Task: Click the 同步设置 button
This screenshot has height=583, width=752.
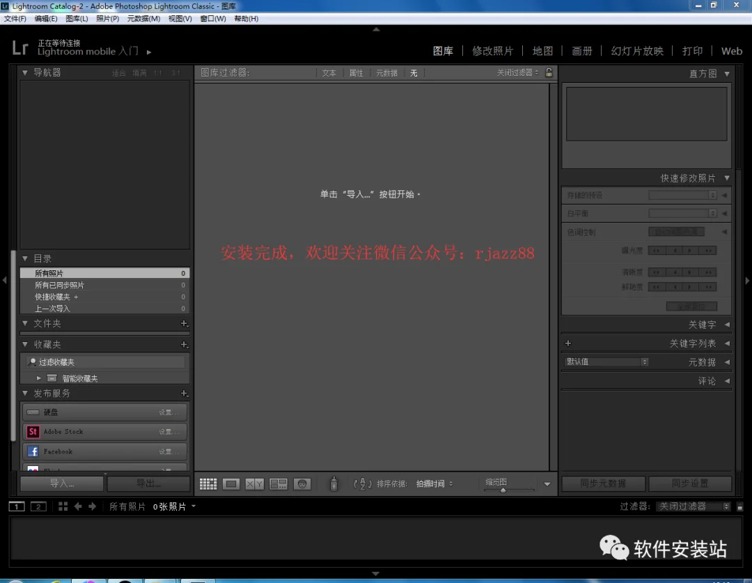Action: 689,483
